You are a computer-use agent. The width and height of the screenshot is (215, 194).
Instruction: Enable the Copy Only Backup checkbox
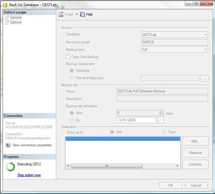pyautogui.click(x=68, y=57)
